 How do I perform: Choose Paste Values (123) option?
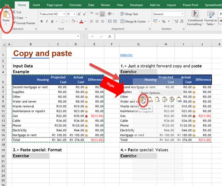(150, 100)
